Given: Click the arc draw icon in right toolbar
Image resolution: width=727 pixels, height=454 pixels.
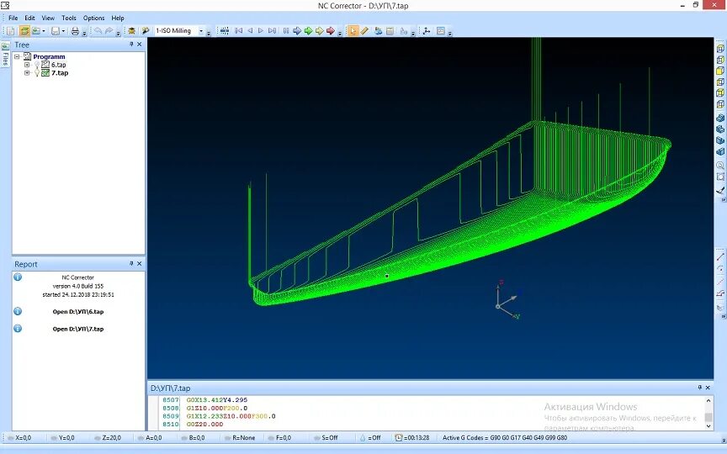Looking at the screenshot, I should (720, 269).
